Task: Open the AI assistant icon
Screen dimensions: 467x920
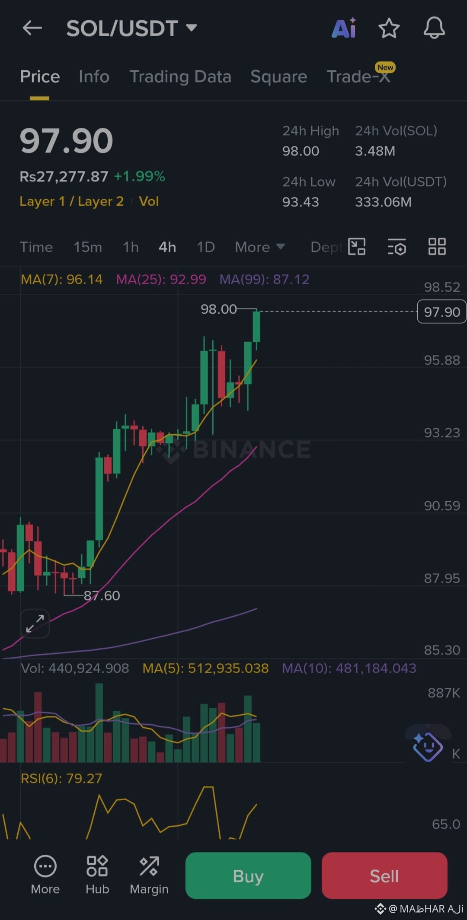Action: [344, 28]
